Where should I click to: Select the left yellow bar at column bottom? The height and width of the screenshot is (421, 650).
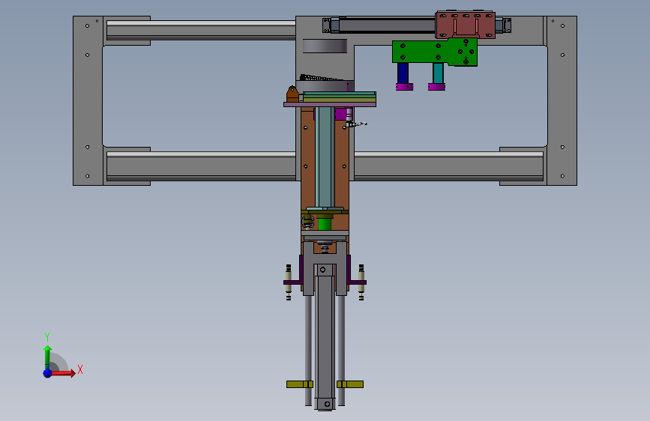pos(300,384)
